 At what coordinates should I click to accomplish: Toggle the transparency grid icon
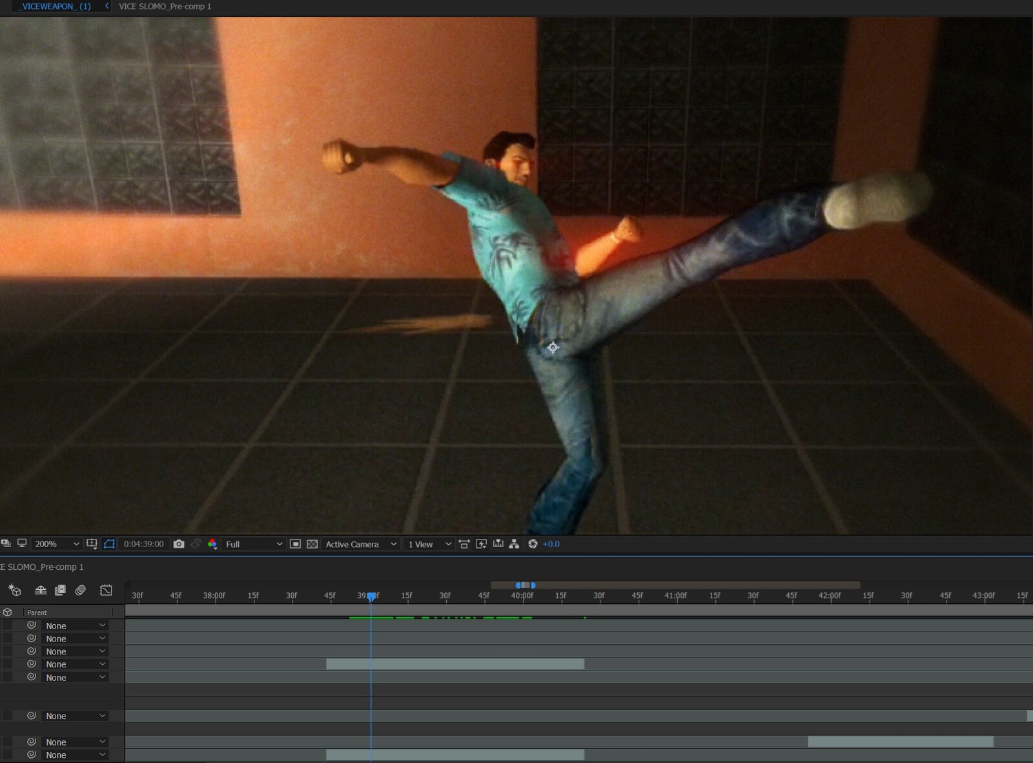pyautogui.click(x=312, y=544)
